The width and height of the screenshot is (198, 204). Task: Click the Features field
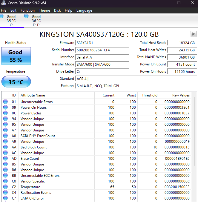click(136, 86)
